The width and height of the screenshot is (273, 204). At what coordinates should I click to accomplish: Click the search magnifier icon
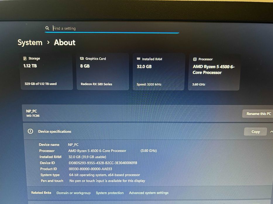[47, 28]
